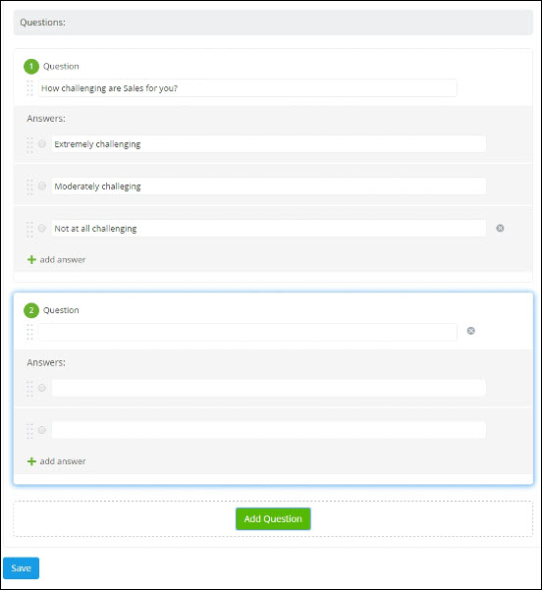This screenshot has width=542, height=590.
Task: Click the drag handle beside 'Moderately challeging' answer
Action: [x=29, y=187]
